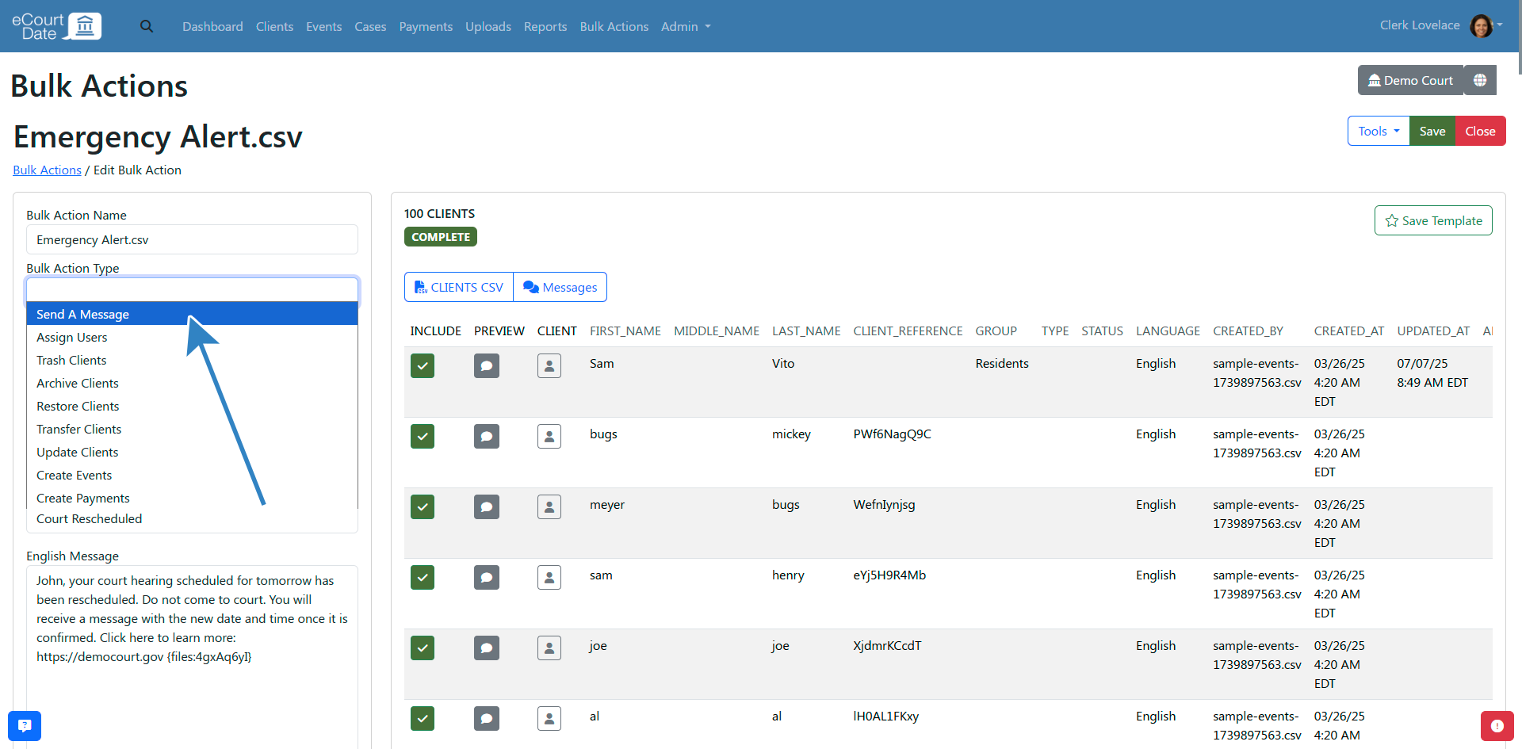Viewport: 1522px width, 749px height.
Task: Click the Save Template button
Action: (x=1433, y=220)
